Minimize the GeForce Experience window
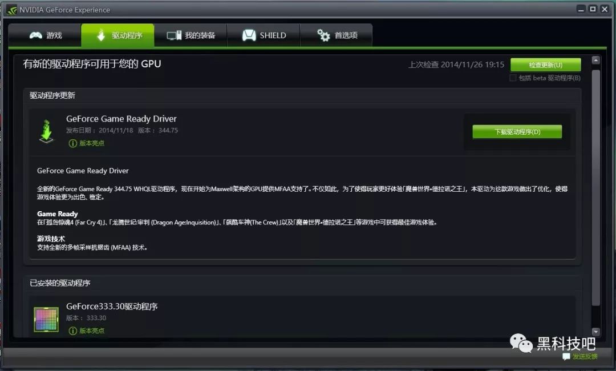 pos(581,9)
